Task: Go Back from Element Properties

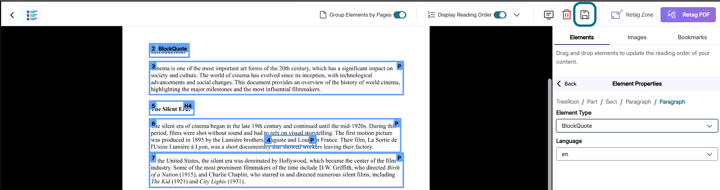Action: click(567, 84)
